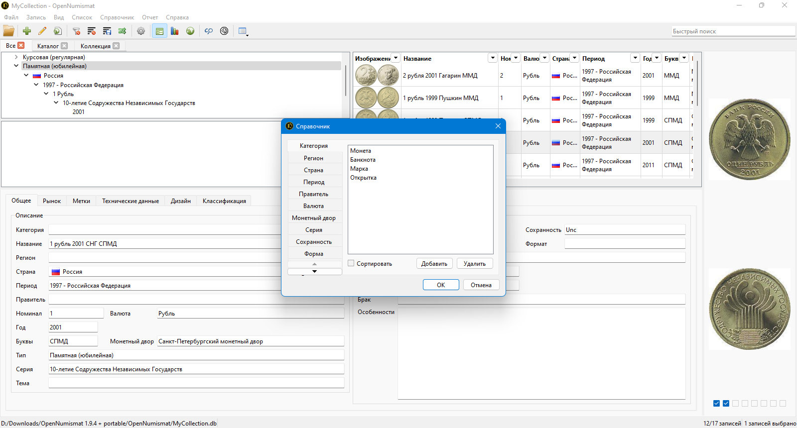This screenshot has width=797, height=428.
Task: Open the Справочник menu
Action: (117, 17)
